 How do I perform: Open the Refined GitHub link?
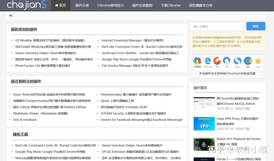tap(49, 107)
